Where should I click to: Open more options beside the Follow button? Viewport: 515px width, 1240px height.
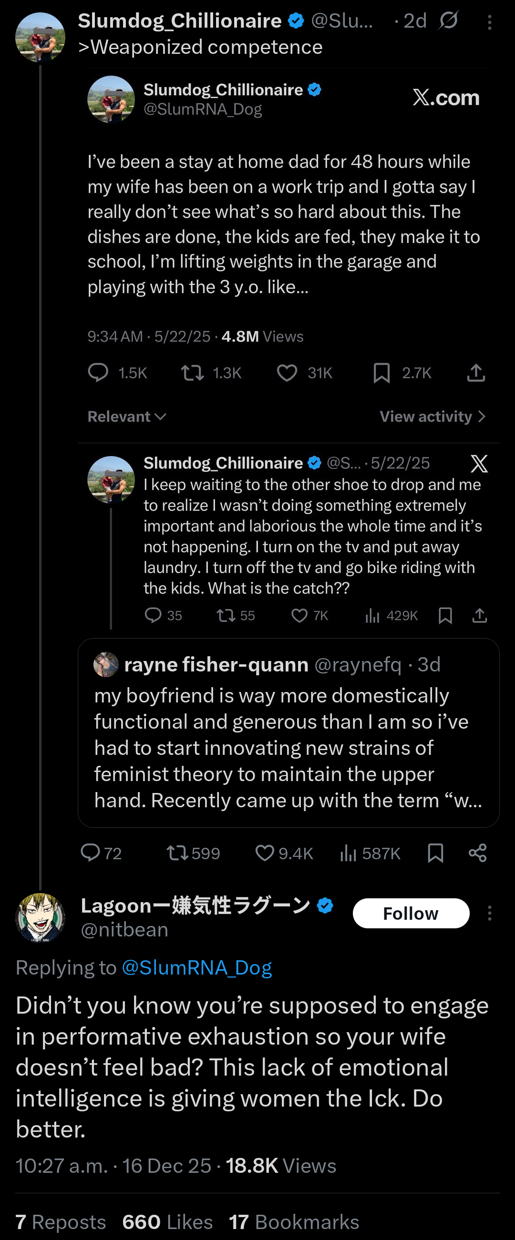489,913
